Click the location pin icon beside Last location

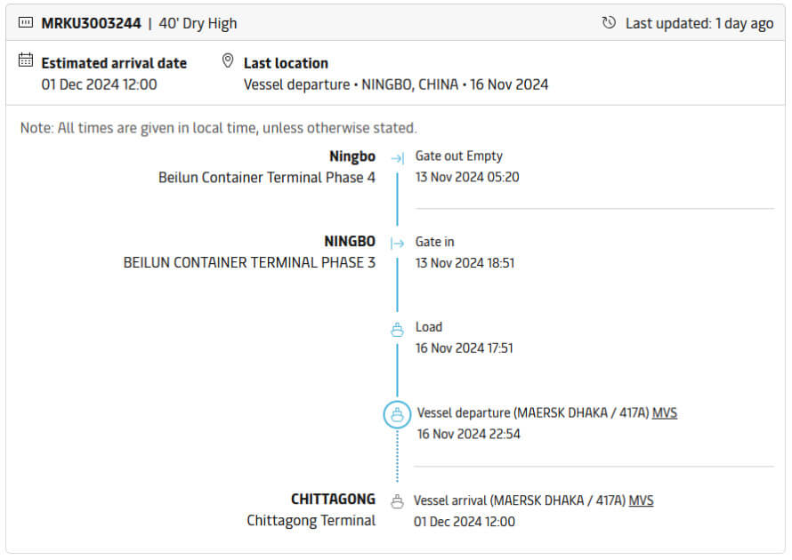228,61
